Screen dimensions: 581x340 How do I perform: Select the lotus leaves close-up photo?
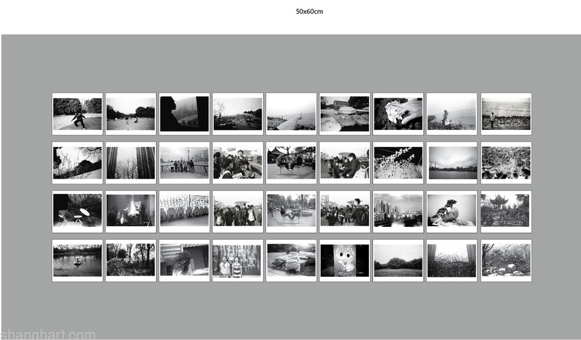click(506, 163)
